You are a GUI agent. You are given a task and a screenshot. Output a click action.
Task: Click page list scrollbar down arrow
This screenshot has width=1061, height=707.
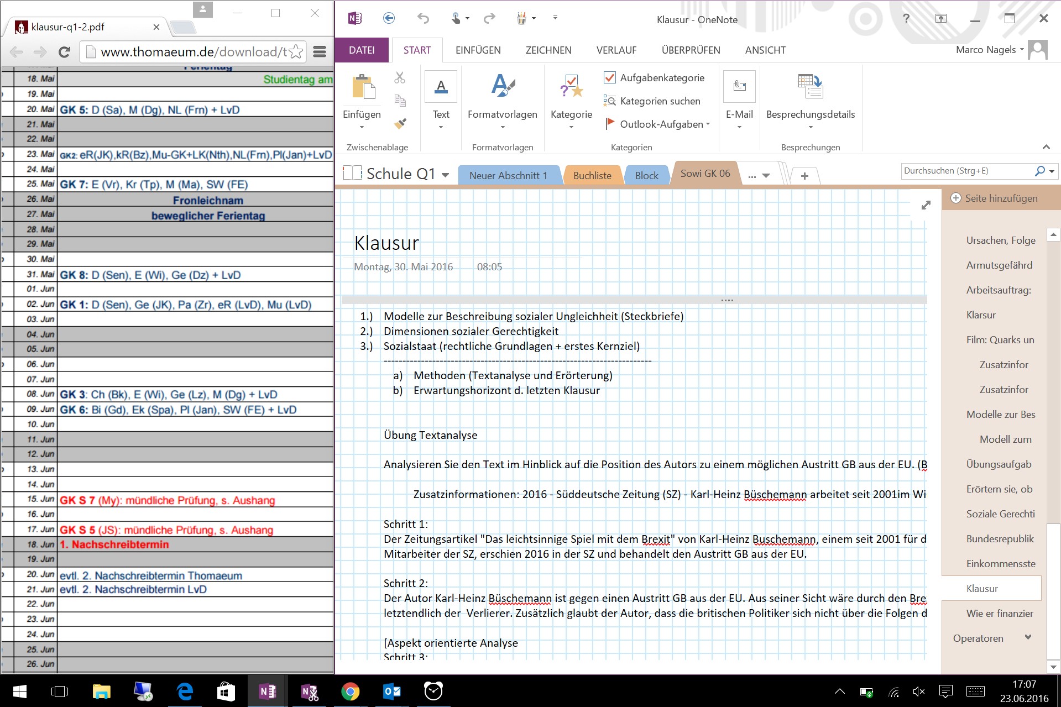pyautogui.click(x=1053, y=667)
